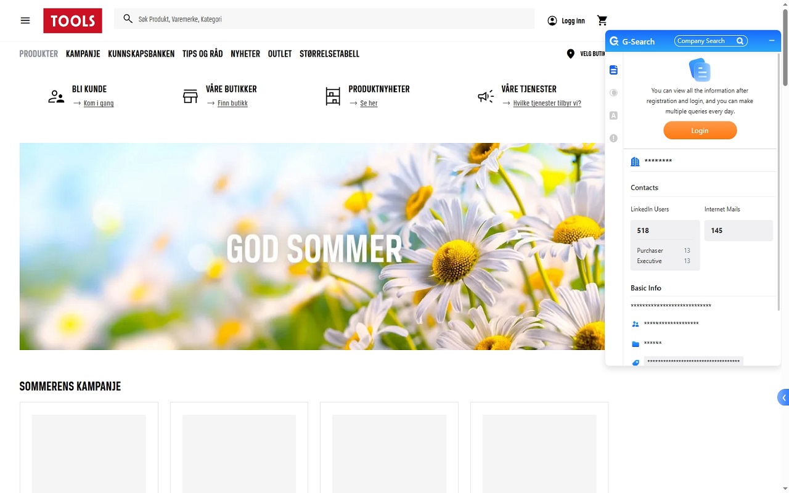Switch to the KAMPANJE tab
Screen dimensions: 789x493
click(x=83, y=54)
